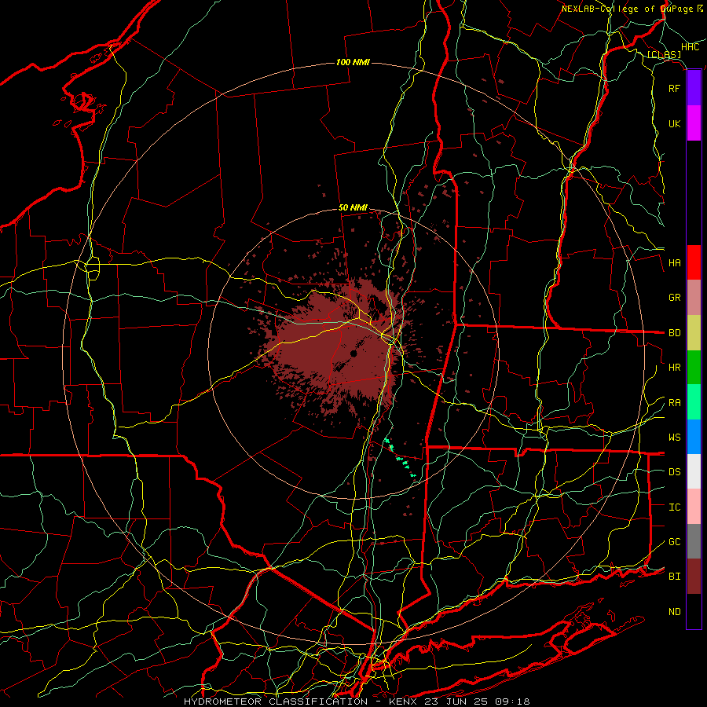Click the BD yellow legend swatch
Image resolution: width=707 pixels, height=707 pixels.
pyautogui.click(x=694, y=333)
